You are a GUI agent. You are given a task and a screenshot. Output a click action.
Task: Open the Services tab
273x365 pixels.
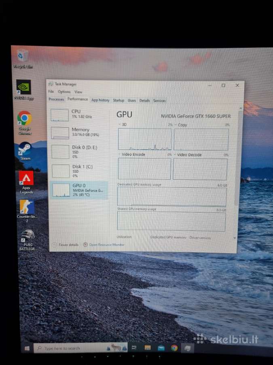click(159, 101)
